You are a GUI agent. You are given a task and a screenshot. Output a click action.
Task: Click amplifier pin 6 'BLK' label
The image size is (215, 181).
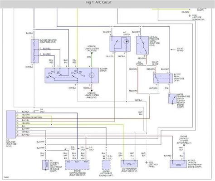tap(24, 126)
